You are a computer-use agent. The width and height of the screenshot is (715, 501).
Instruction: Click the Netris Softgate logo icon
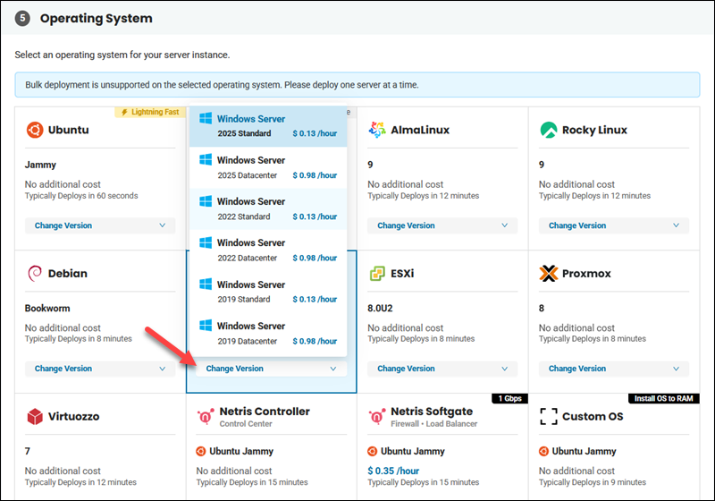(x=376, y=416)
